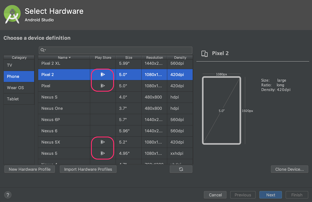Sort devices by the Name column arrow
The height and width of the screenshot is (202, 312).
[x=70, y=58]
